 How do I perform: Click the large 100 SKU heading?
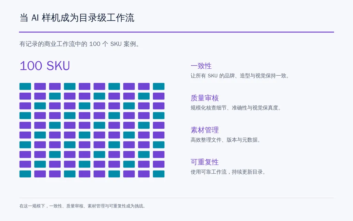(45, 66)
